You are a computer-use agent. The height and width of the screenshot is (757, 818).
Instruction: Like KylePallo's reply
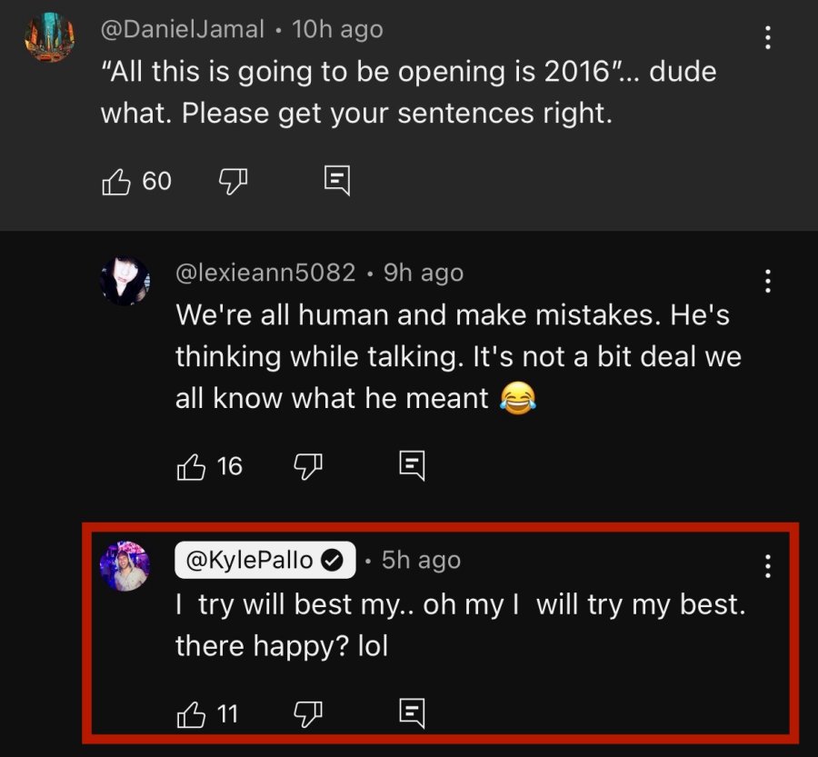coord(191,713)
